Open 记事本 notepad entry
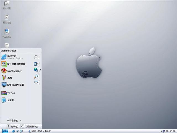Image resolution: width=177 pixels, height=133 pixels. (x=7, y=100)
